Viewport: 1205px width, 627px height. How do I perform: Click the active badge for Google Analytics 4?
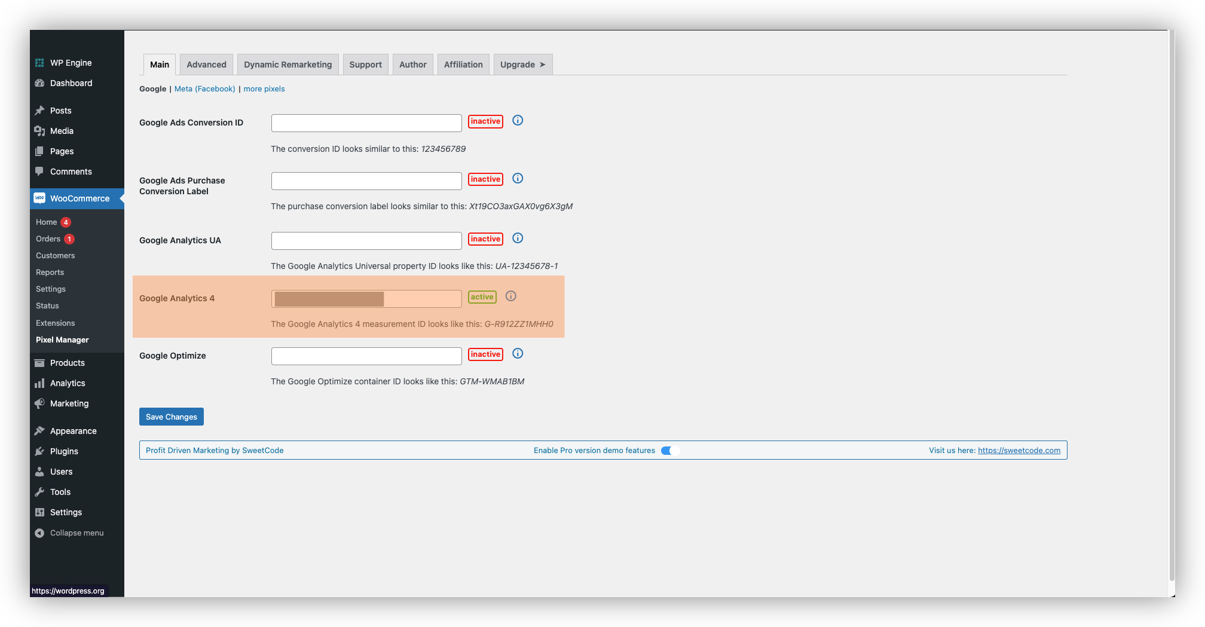pyautogui.click(x=482, y=297)
